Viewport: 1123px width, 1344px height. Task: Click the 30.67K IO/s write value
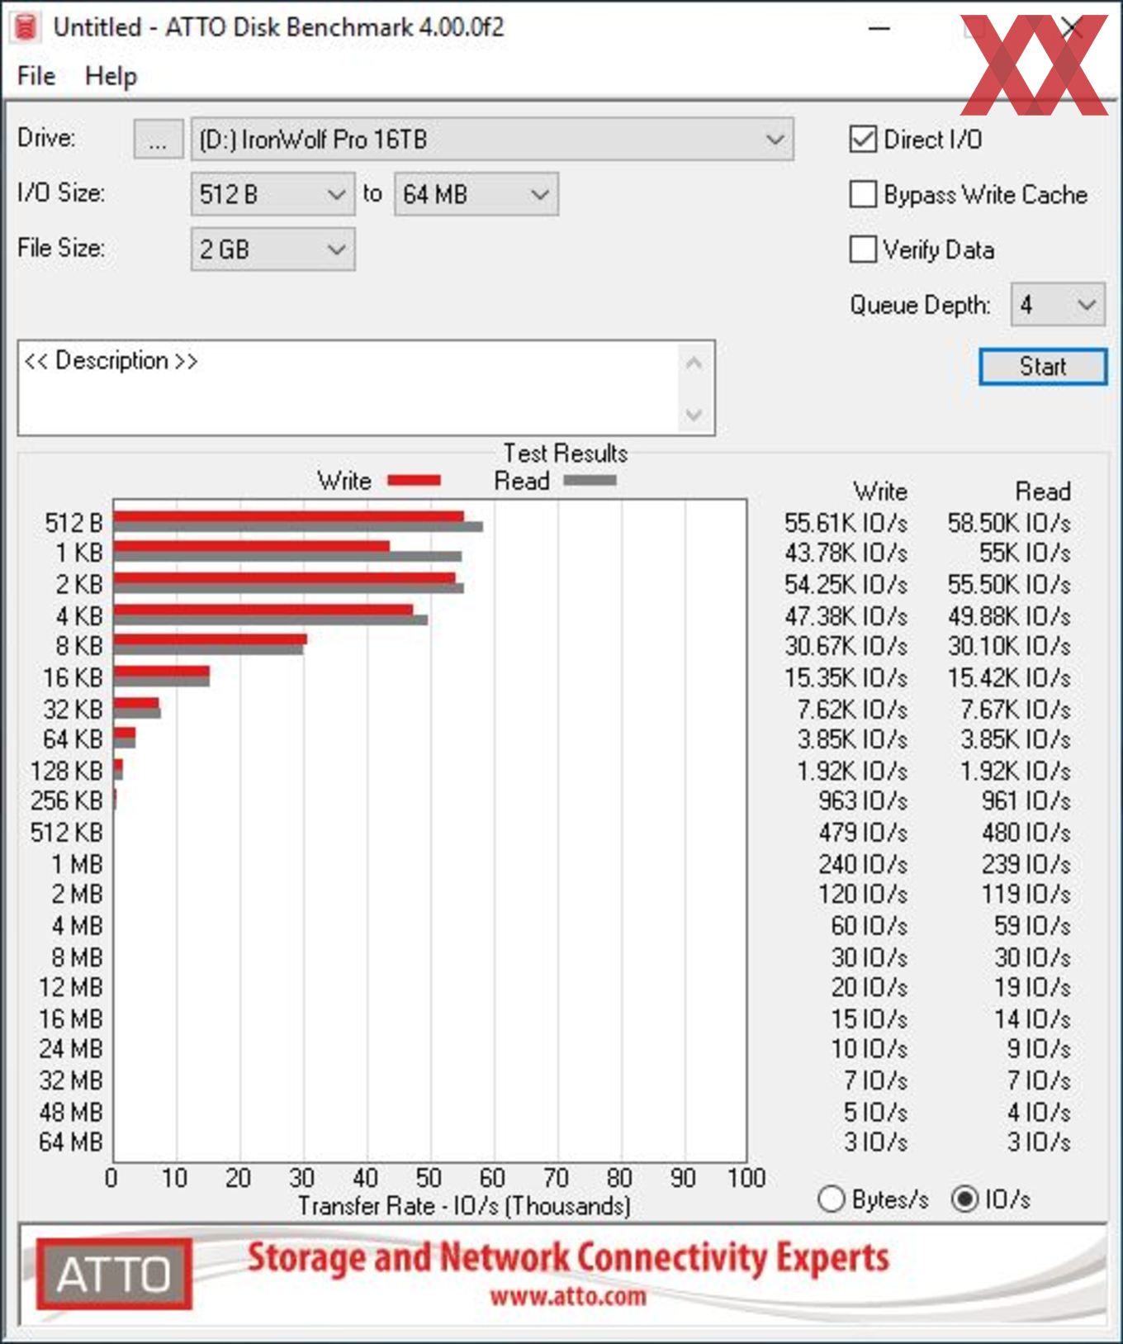(x=846, y=646)
